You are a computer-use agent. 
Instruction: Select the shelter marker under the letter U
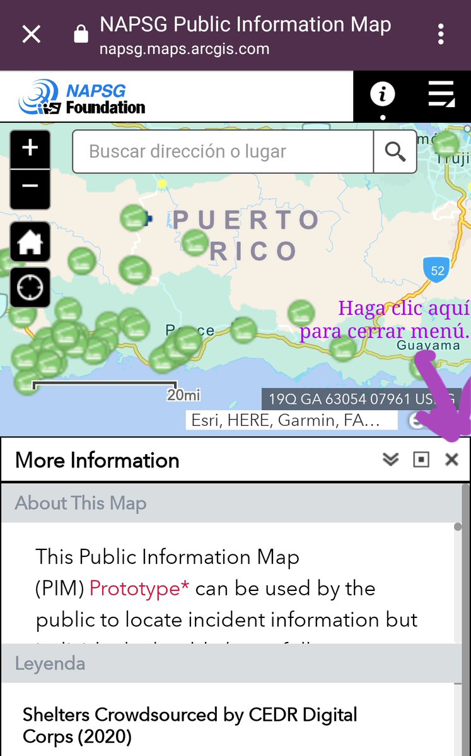click(195, 243)
